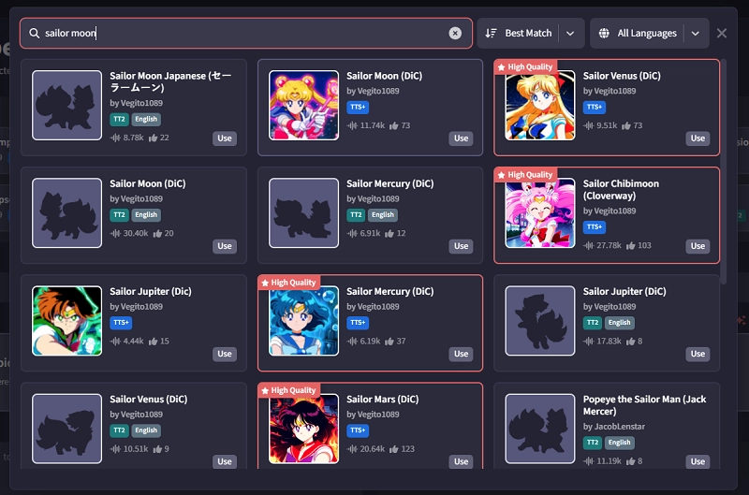
Task: Open the 'Sailor Mars (DiC)' title text
Action: pyautogui.click(x=382, y=399)
